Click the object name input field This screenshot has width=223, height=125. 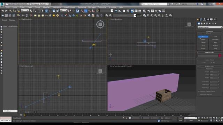[x=208, y=56]
